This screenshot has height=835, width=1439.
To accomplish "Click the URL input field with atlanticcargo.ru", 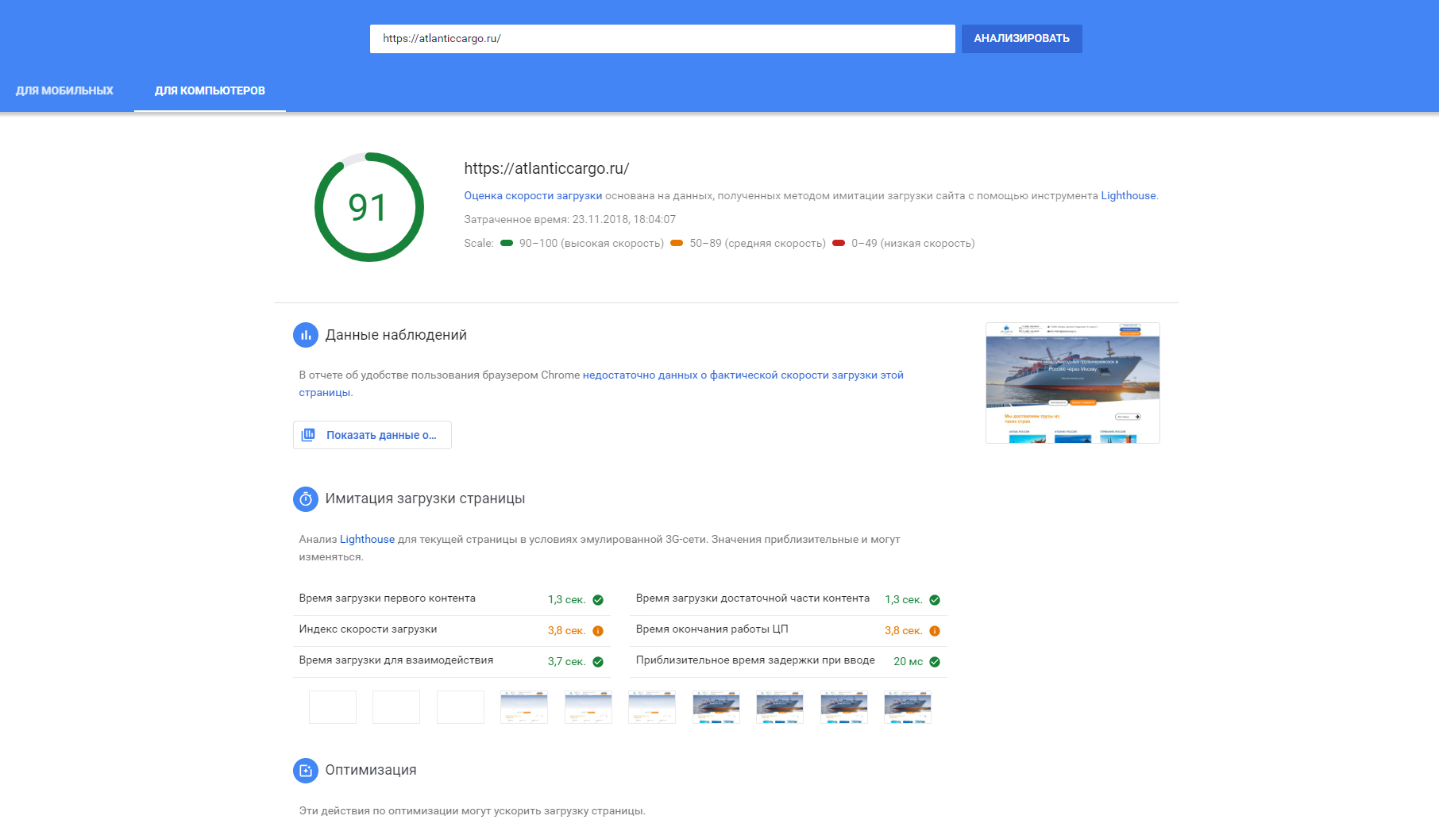I will click(x=662, y=39).
